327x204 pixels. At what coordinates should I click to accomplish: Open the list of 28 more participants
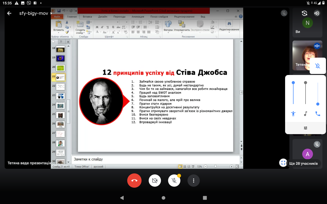click(303, 163)
